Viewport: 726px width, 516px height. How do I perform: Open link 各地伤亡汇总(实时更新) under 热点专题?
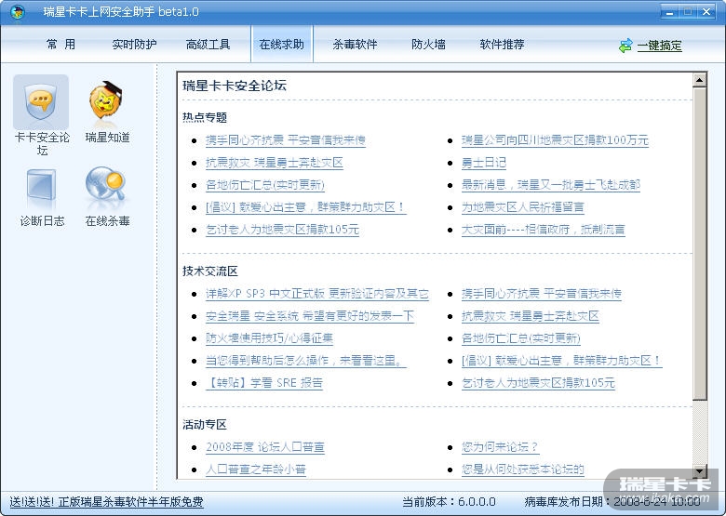(x=265, y=185)
